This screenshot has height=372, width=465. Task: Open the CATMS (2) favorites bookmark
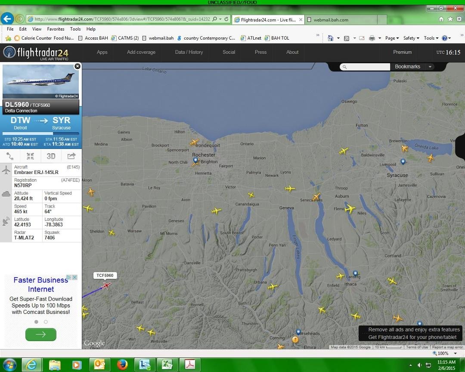(x=125, y=38)
